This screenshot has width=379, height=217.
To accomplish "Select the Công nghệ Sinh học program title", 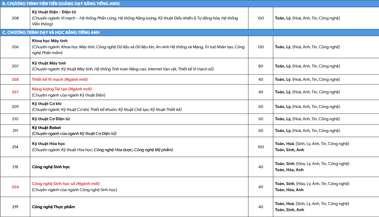I will click(x=51, y=167).
